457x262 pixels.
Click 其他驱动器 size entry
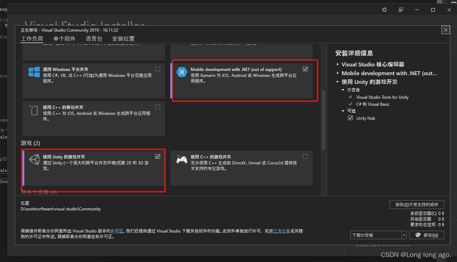(x=427, y=219)
